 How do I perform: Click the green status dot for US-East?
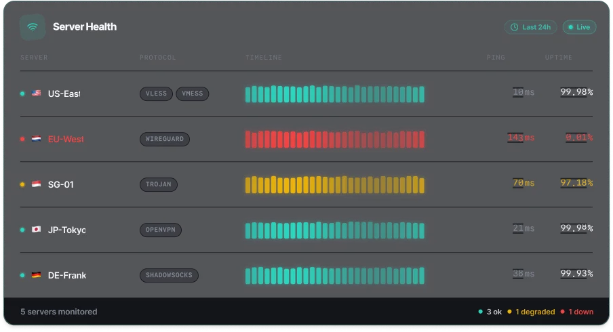point(22,94)
